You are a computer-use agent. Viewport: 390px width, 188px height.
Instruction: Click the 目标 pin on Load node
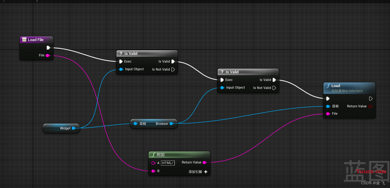(328, 106)
